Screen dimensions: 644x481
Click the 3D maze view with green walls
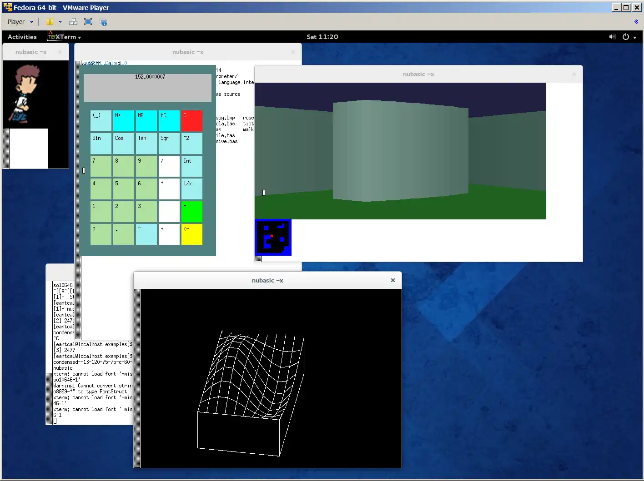pyautogui.click(x=400, y=151)
